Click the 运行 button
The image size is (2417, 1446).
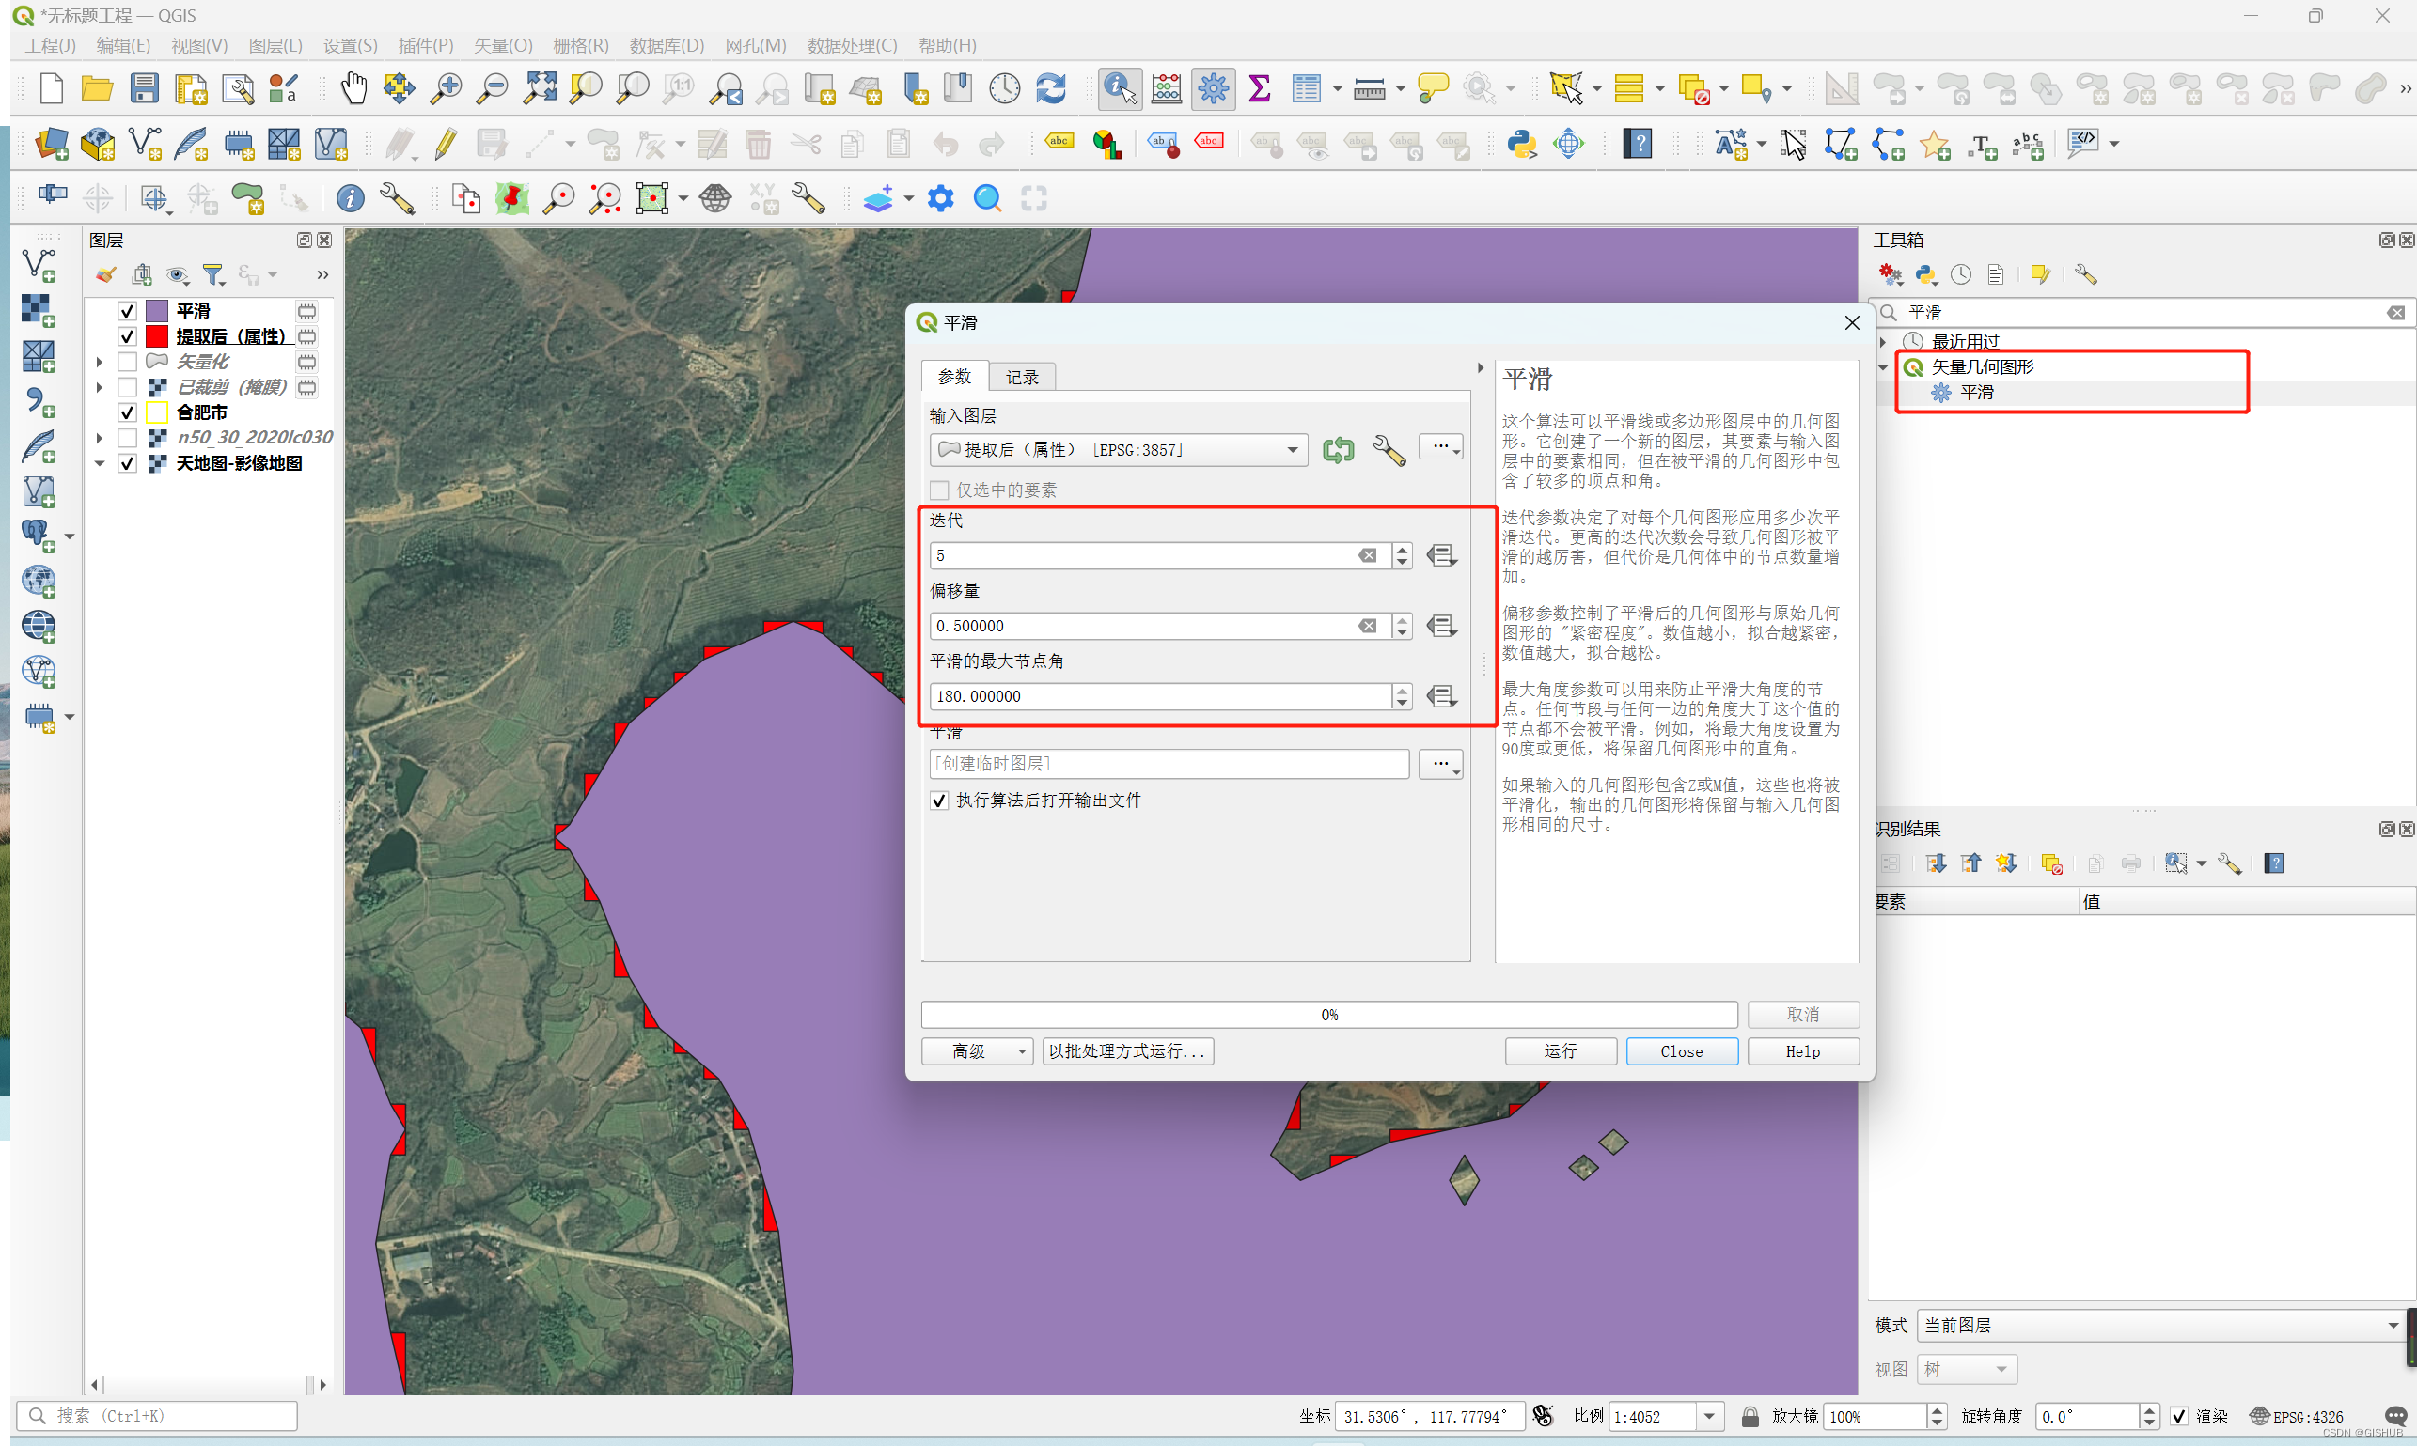click(1560, 1051)
